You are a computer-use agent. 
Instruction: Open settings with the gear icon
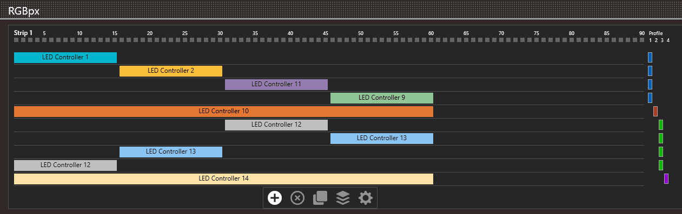coord(366,198)
